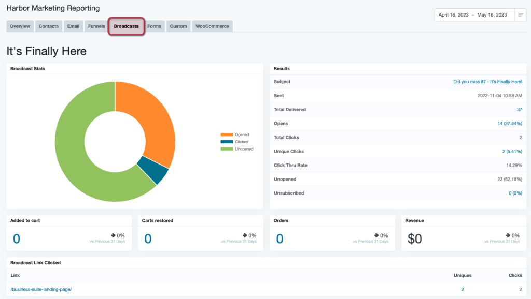Click the arrow icon in Orders card
This screenshot has height=299, width=531.
(x=376, y=235)
